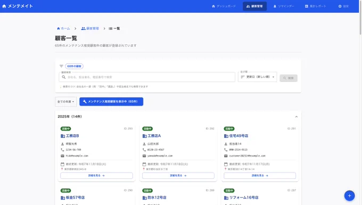This screenshot has width=362, height=205.
Task: Click the customer count chip
Action: click(75, 66)
